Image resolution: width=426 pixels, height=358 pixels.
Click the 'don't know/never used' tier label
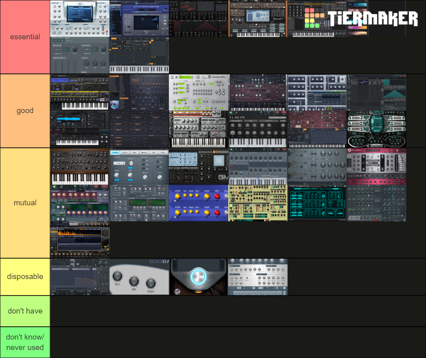[25, 342]
